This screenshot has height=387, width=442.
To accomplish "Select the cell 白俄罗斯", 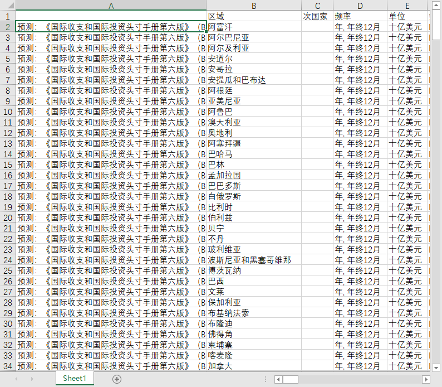I will pyautogui.click(x=254, y=196).
